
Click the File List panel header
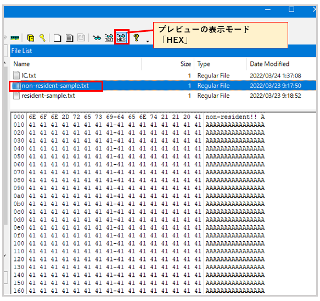(x=163, y=51)
